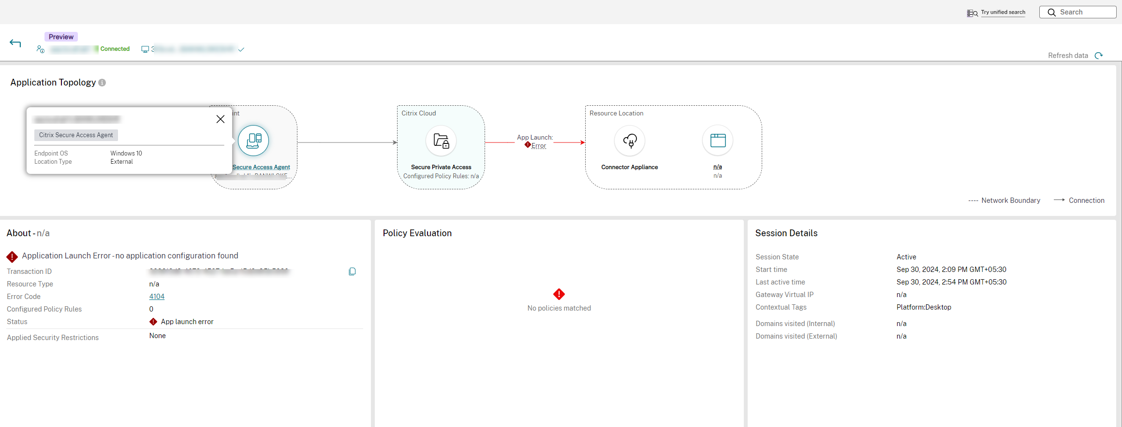Select the Secure Private Access icon
The height and width of the screenshot is (427, 1122).
441,141
